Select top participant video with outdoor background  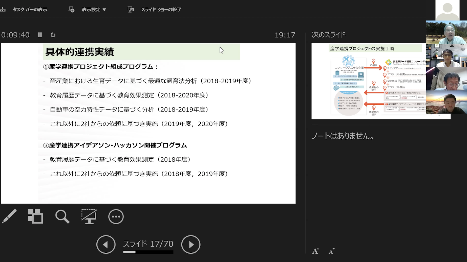pos(446,32)
